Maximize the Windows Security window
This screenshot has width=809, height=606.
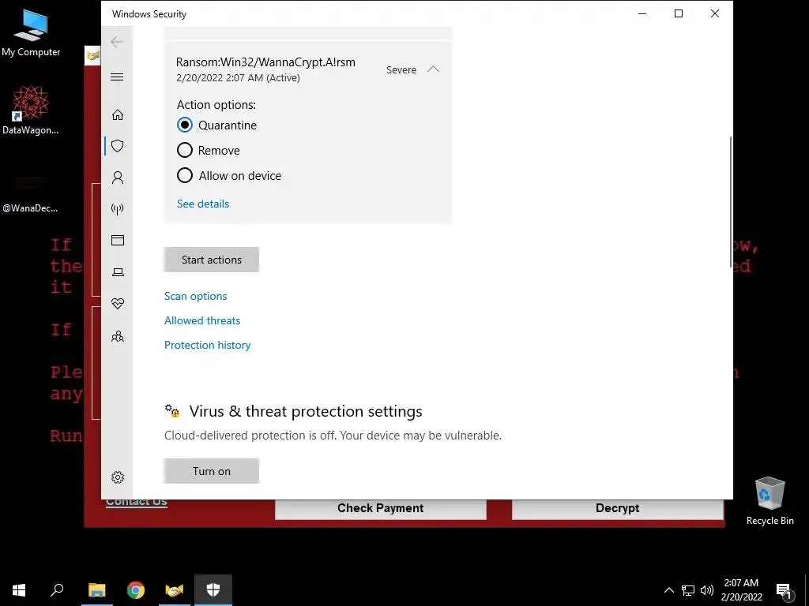pos(679,14)
